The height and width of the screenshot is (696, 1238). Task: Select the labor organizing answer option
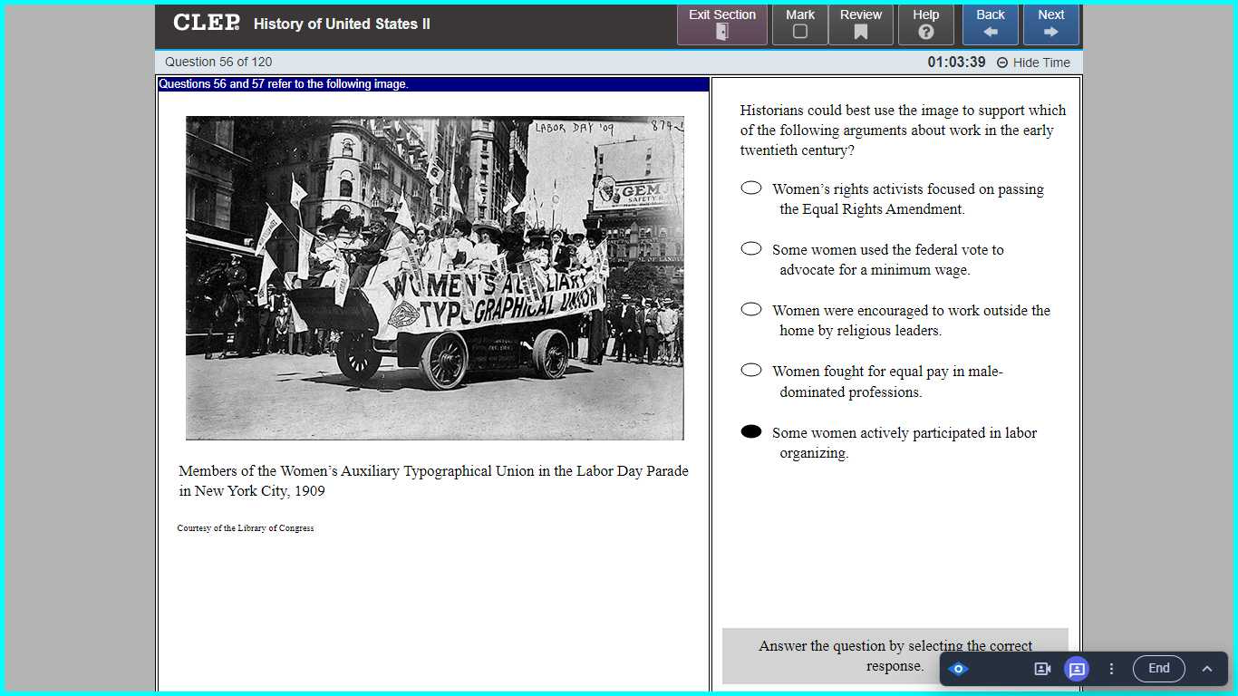coord(751,432)
